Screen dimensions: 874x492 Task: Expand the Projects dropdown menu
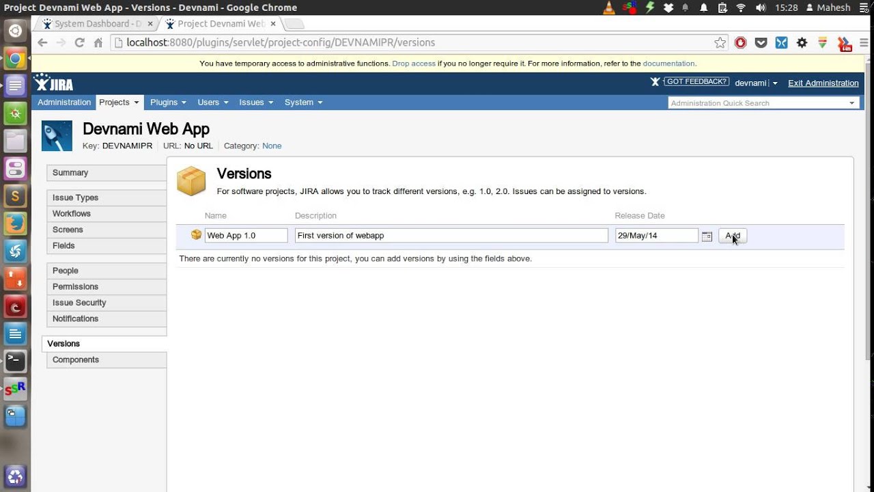pos(119,102)
